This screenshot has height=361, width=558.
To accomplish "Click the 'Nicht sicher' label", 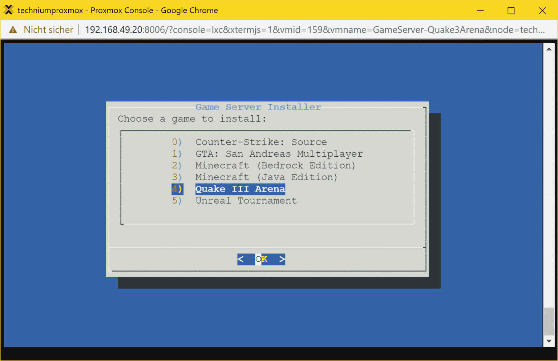I will [48, 30].
